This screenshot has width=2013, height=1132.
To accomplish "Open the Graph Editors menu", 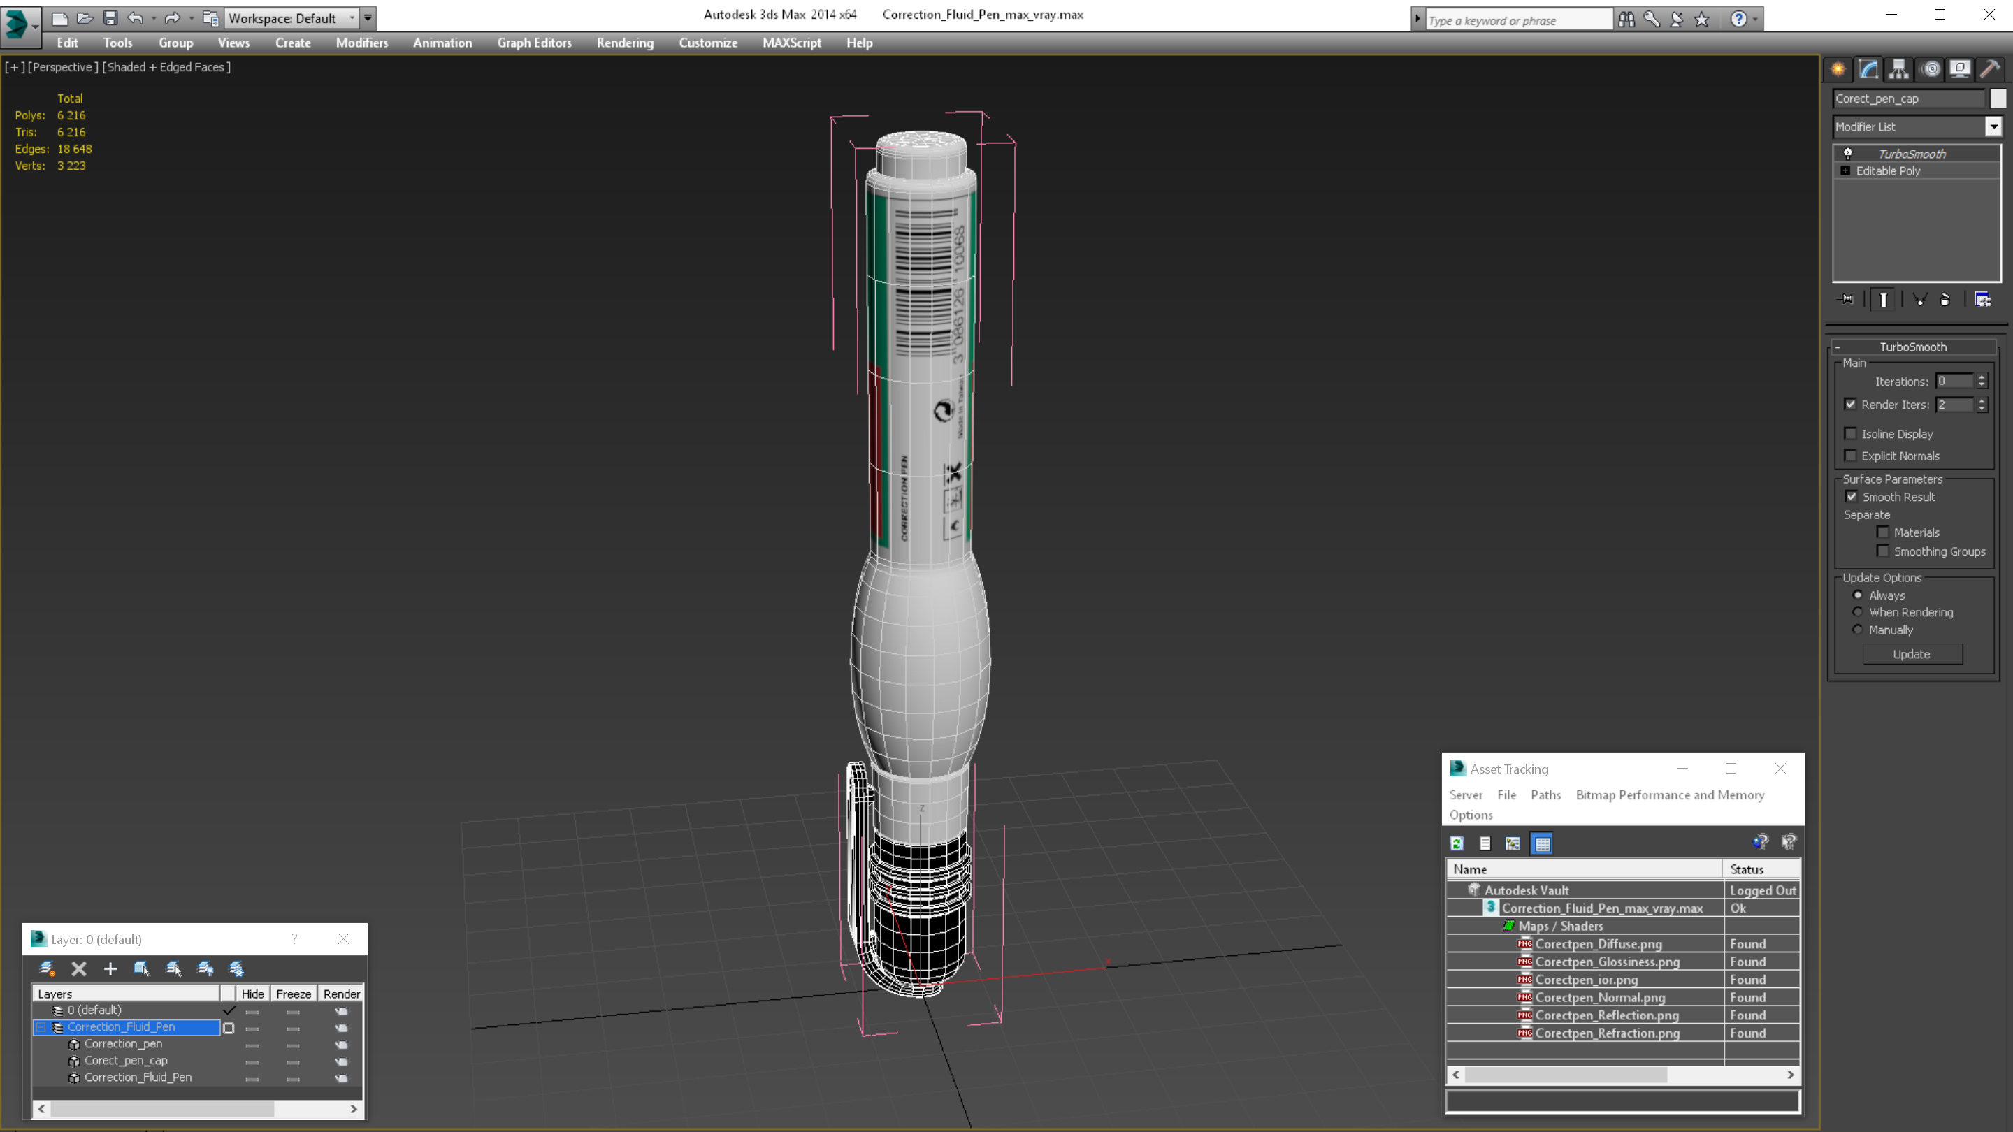I will coord(535,43).
